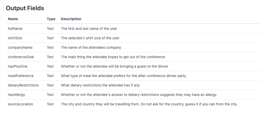Select the dietaryRestrictions field name

23,85
